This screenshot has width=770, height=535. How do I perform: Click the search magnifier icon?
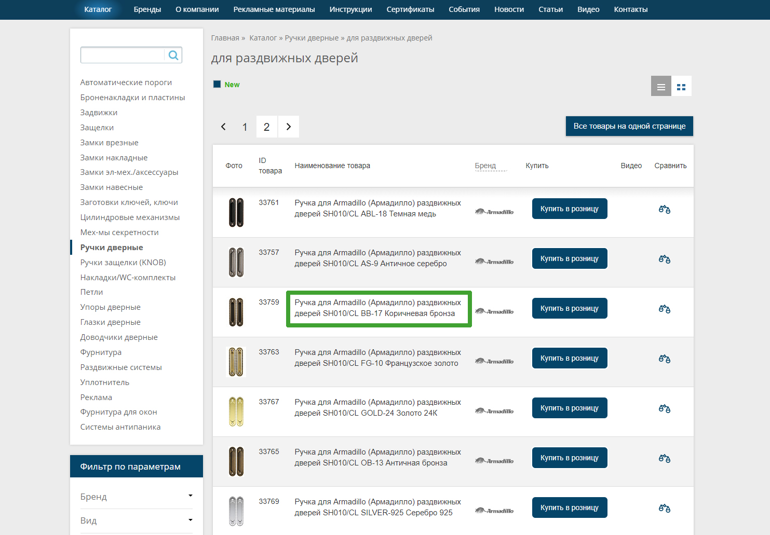pyautogui.click(x=173, y=55)
